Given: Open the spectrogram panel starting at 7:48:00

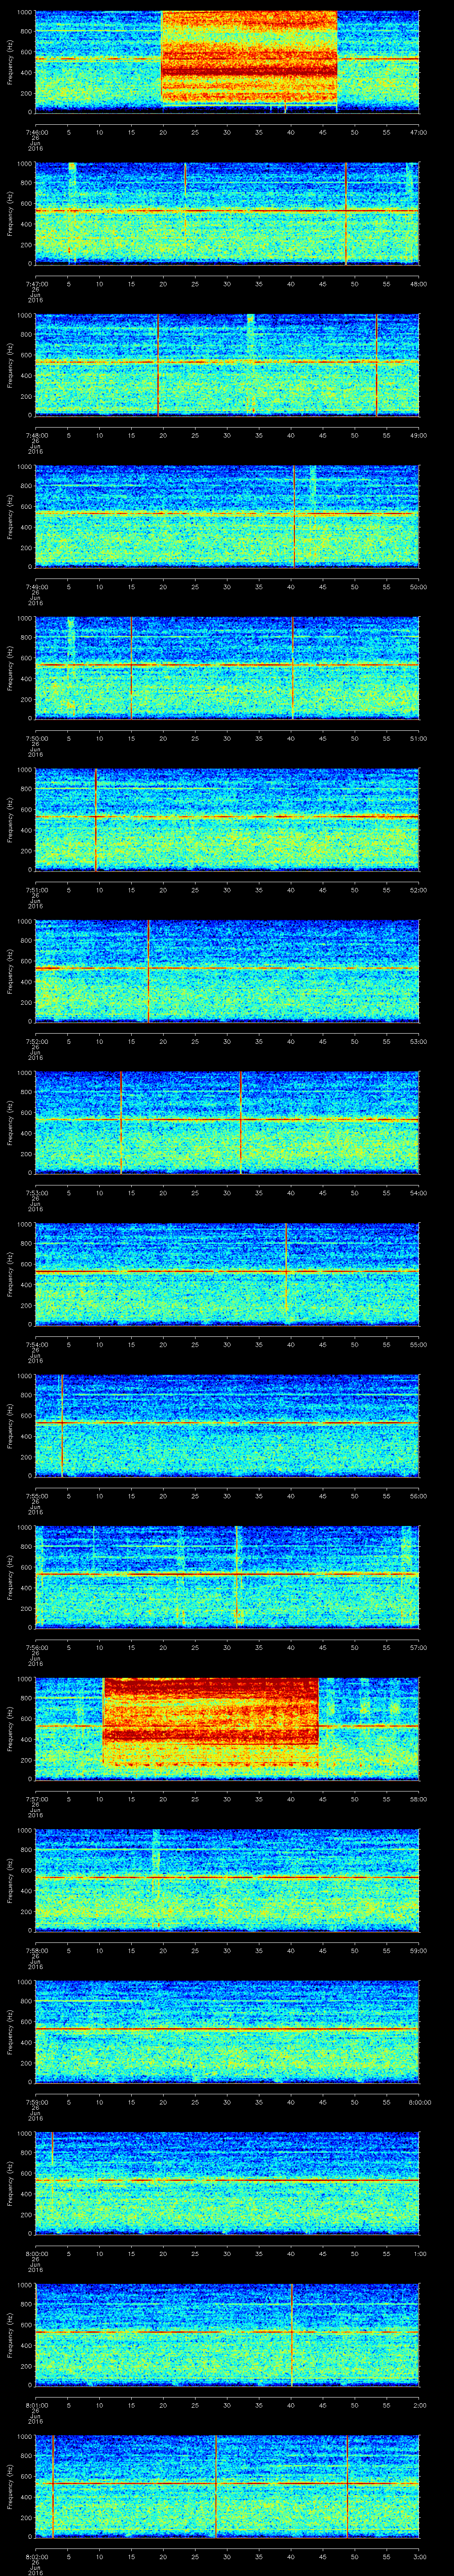Looking at the screenshot, I should click(227, 365).
